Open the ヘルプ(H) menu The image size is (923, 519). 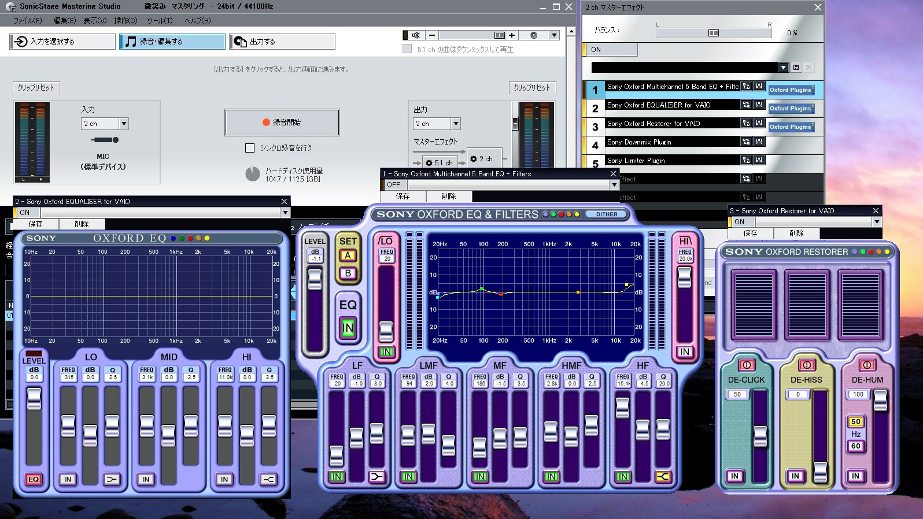click(x=197, y=21)
